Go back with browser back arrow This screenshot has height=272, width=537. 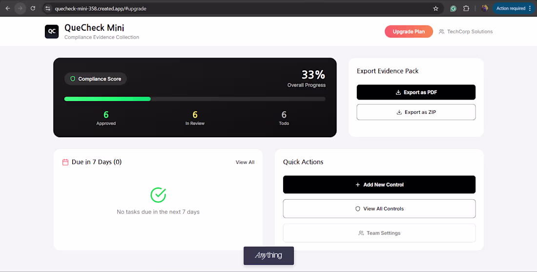pos(8,9)
